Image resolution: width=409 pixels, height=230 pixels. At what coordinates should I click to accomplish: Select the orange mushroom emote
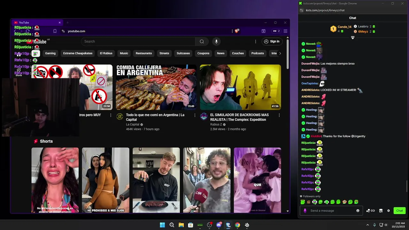[344, 202]
